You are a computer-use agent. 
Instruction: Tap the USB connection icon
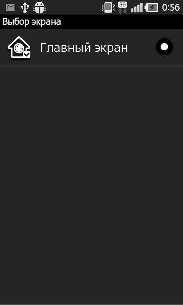coord(25,7)
